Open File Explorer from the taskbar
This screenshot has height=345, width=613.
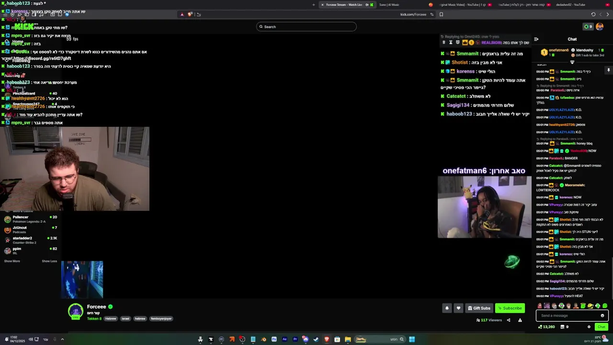pyautogui.click(x=348, y=339)
